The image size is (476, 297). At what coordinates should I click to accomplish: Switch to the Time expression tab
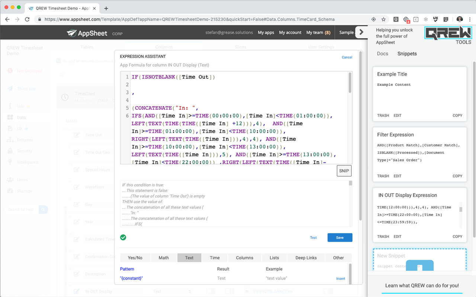(214, 258)
